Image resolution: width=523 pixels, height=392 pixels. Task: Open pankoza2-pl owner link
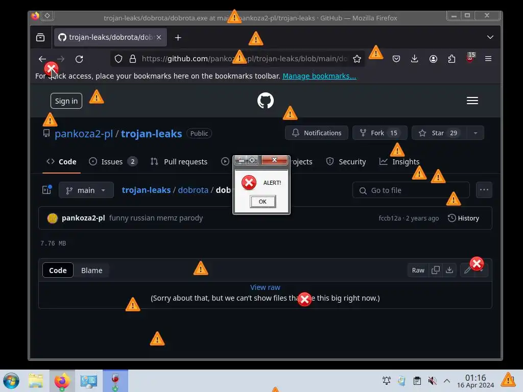(x=84, y=134)
